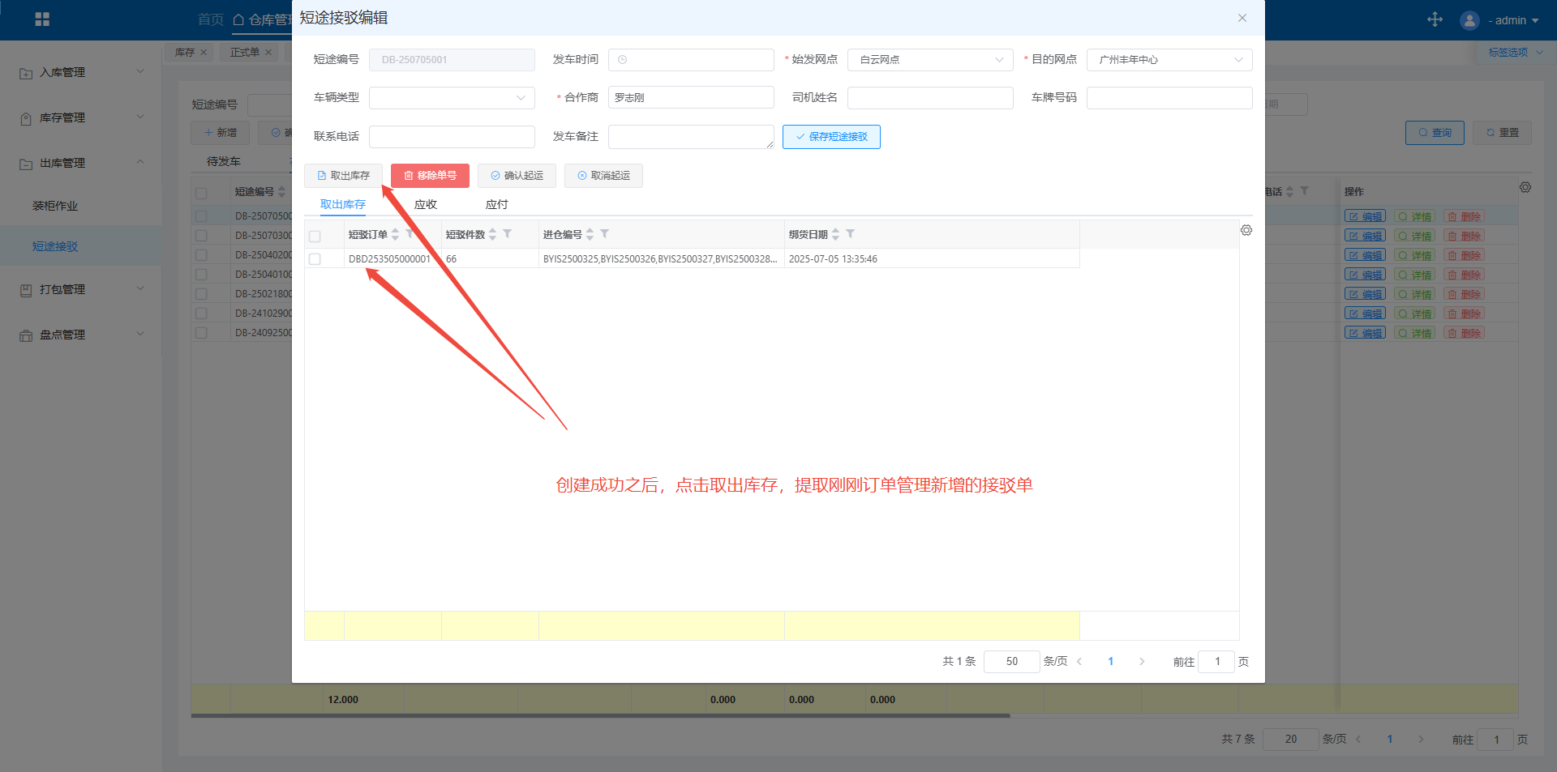The height and width of the screenshot is (772, 1557).
Task: Click the fullscreen move icon near admin
Action: click(1435, 19)
